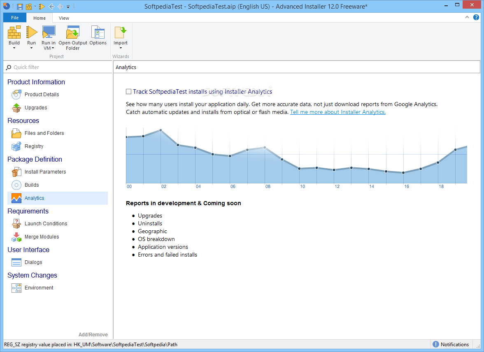Viewport: 484px width, 352px height.
Task: Click the Merge Modules icon
Action: point(16,237)
